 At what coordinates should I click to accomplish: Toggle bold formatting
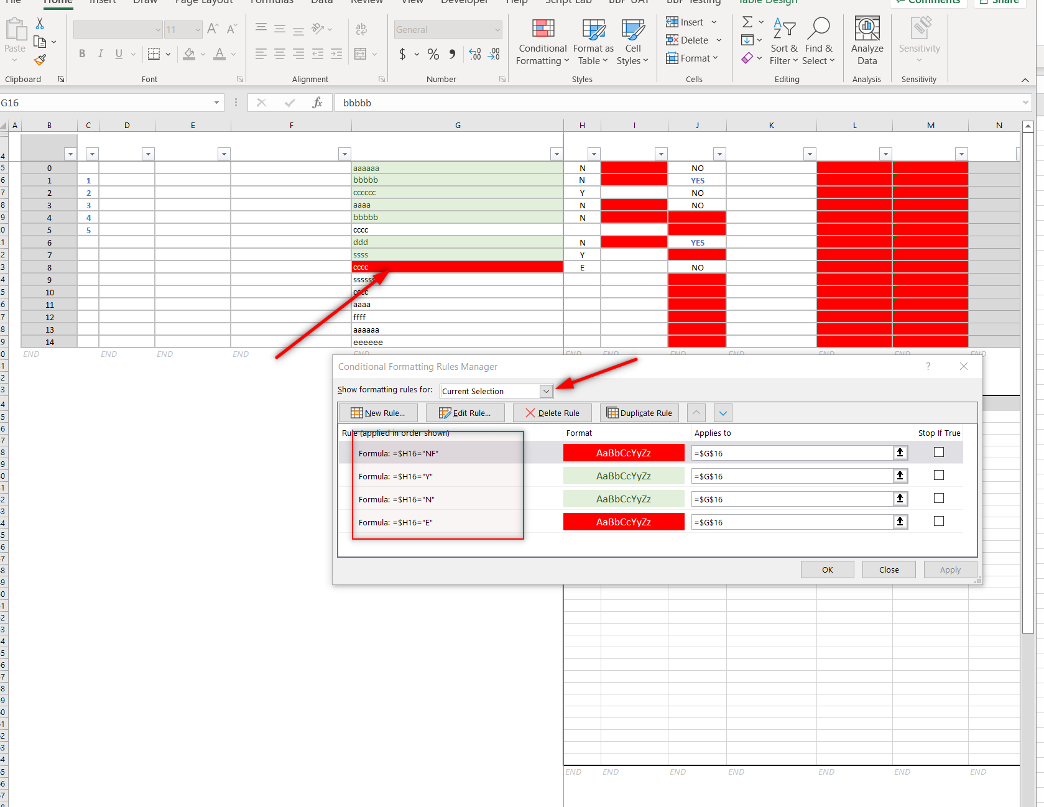point(81,53)
